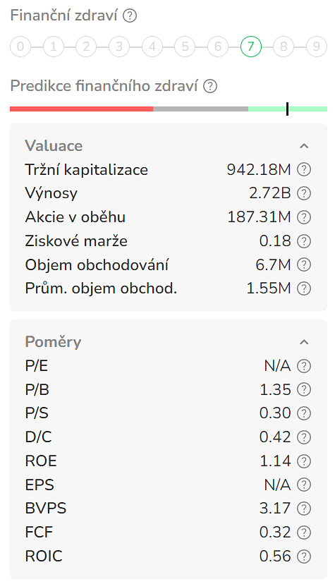
Task: Open help icon beside Predikce finančního zdraví
Action: click(210, 87)
